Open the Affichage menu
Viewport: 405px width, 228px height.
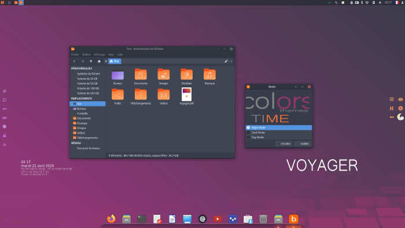tap(100, 54)
